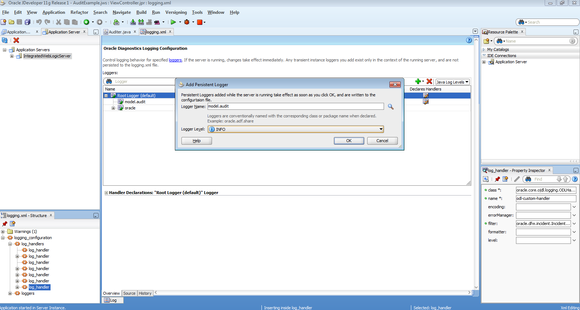This screenshot has width=580, height=310.
Task: Switch to the History tab
Action: click(145, 293)
